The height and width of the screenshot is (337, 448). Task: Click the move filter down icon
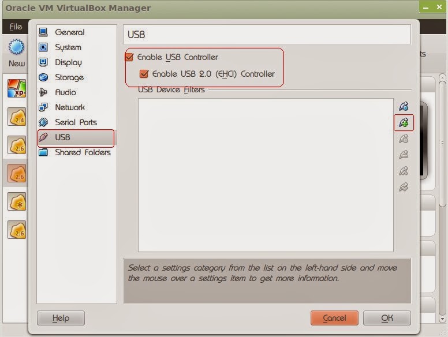[404, 188]
